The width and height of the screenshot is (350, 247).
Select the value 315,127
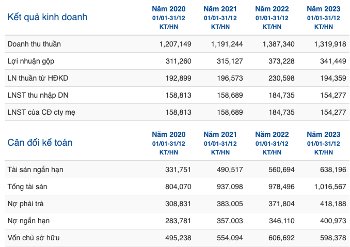coord(230,61)
